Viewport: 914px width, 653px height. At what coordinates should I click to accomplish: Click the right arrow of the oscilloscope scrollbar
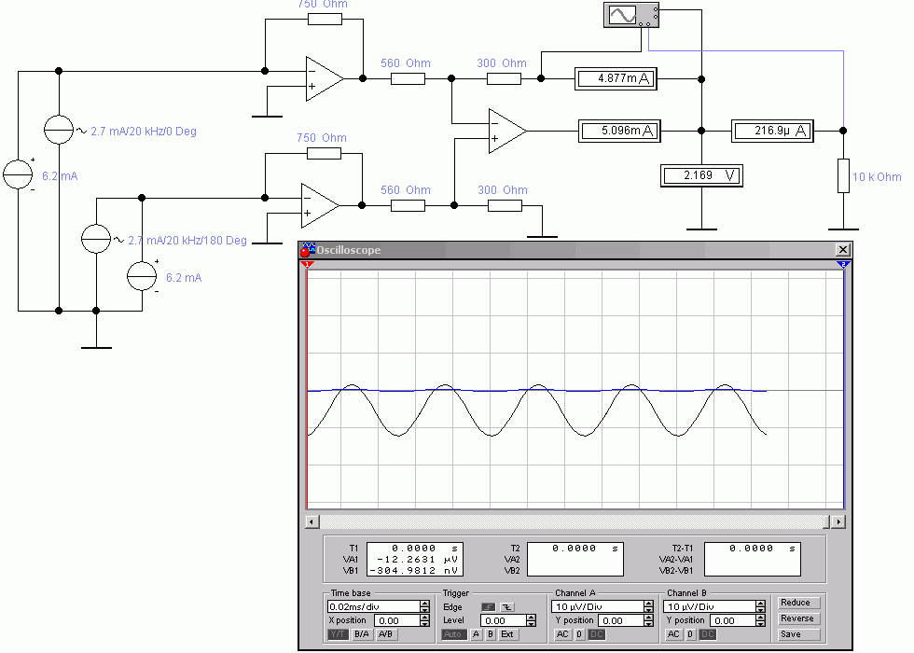pyautogui.click(x=839, y=522)
